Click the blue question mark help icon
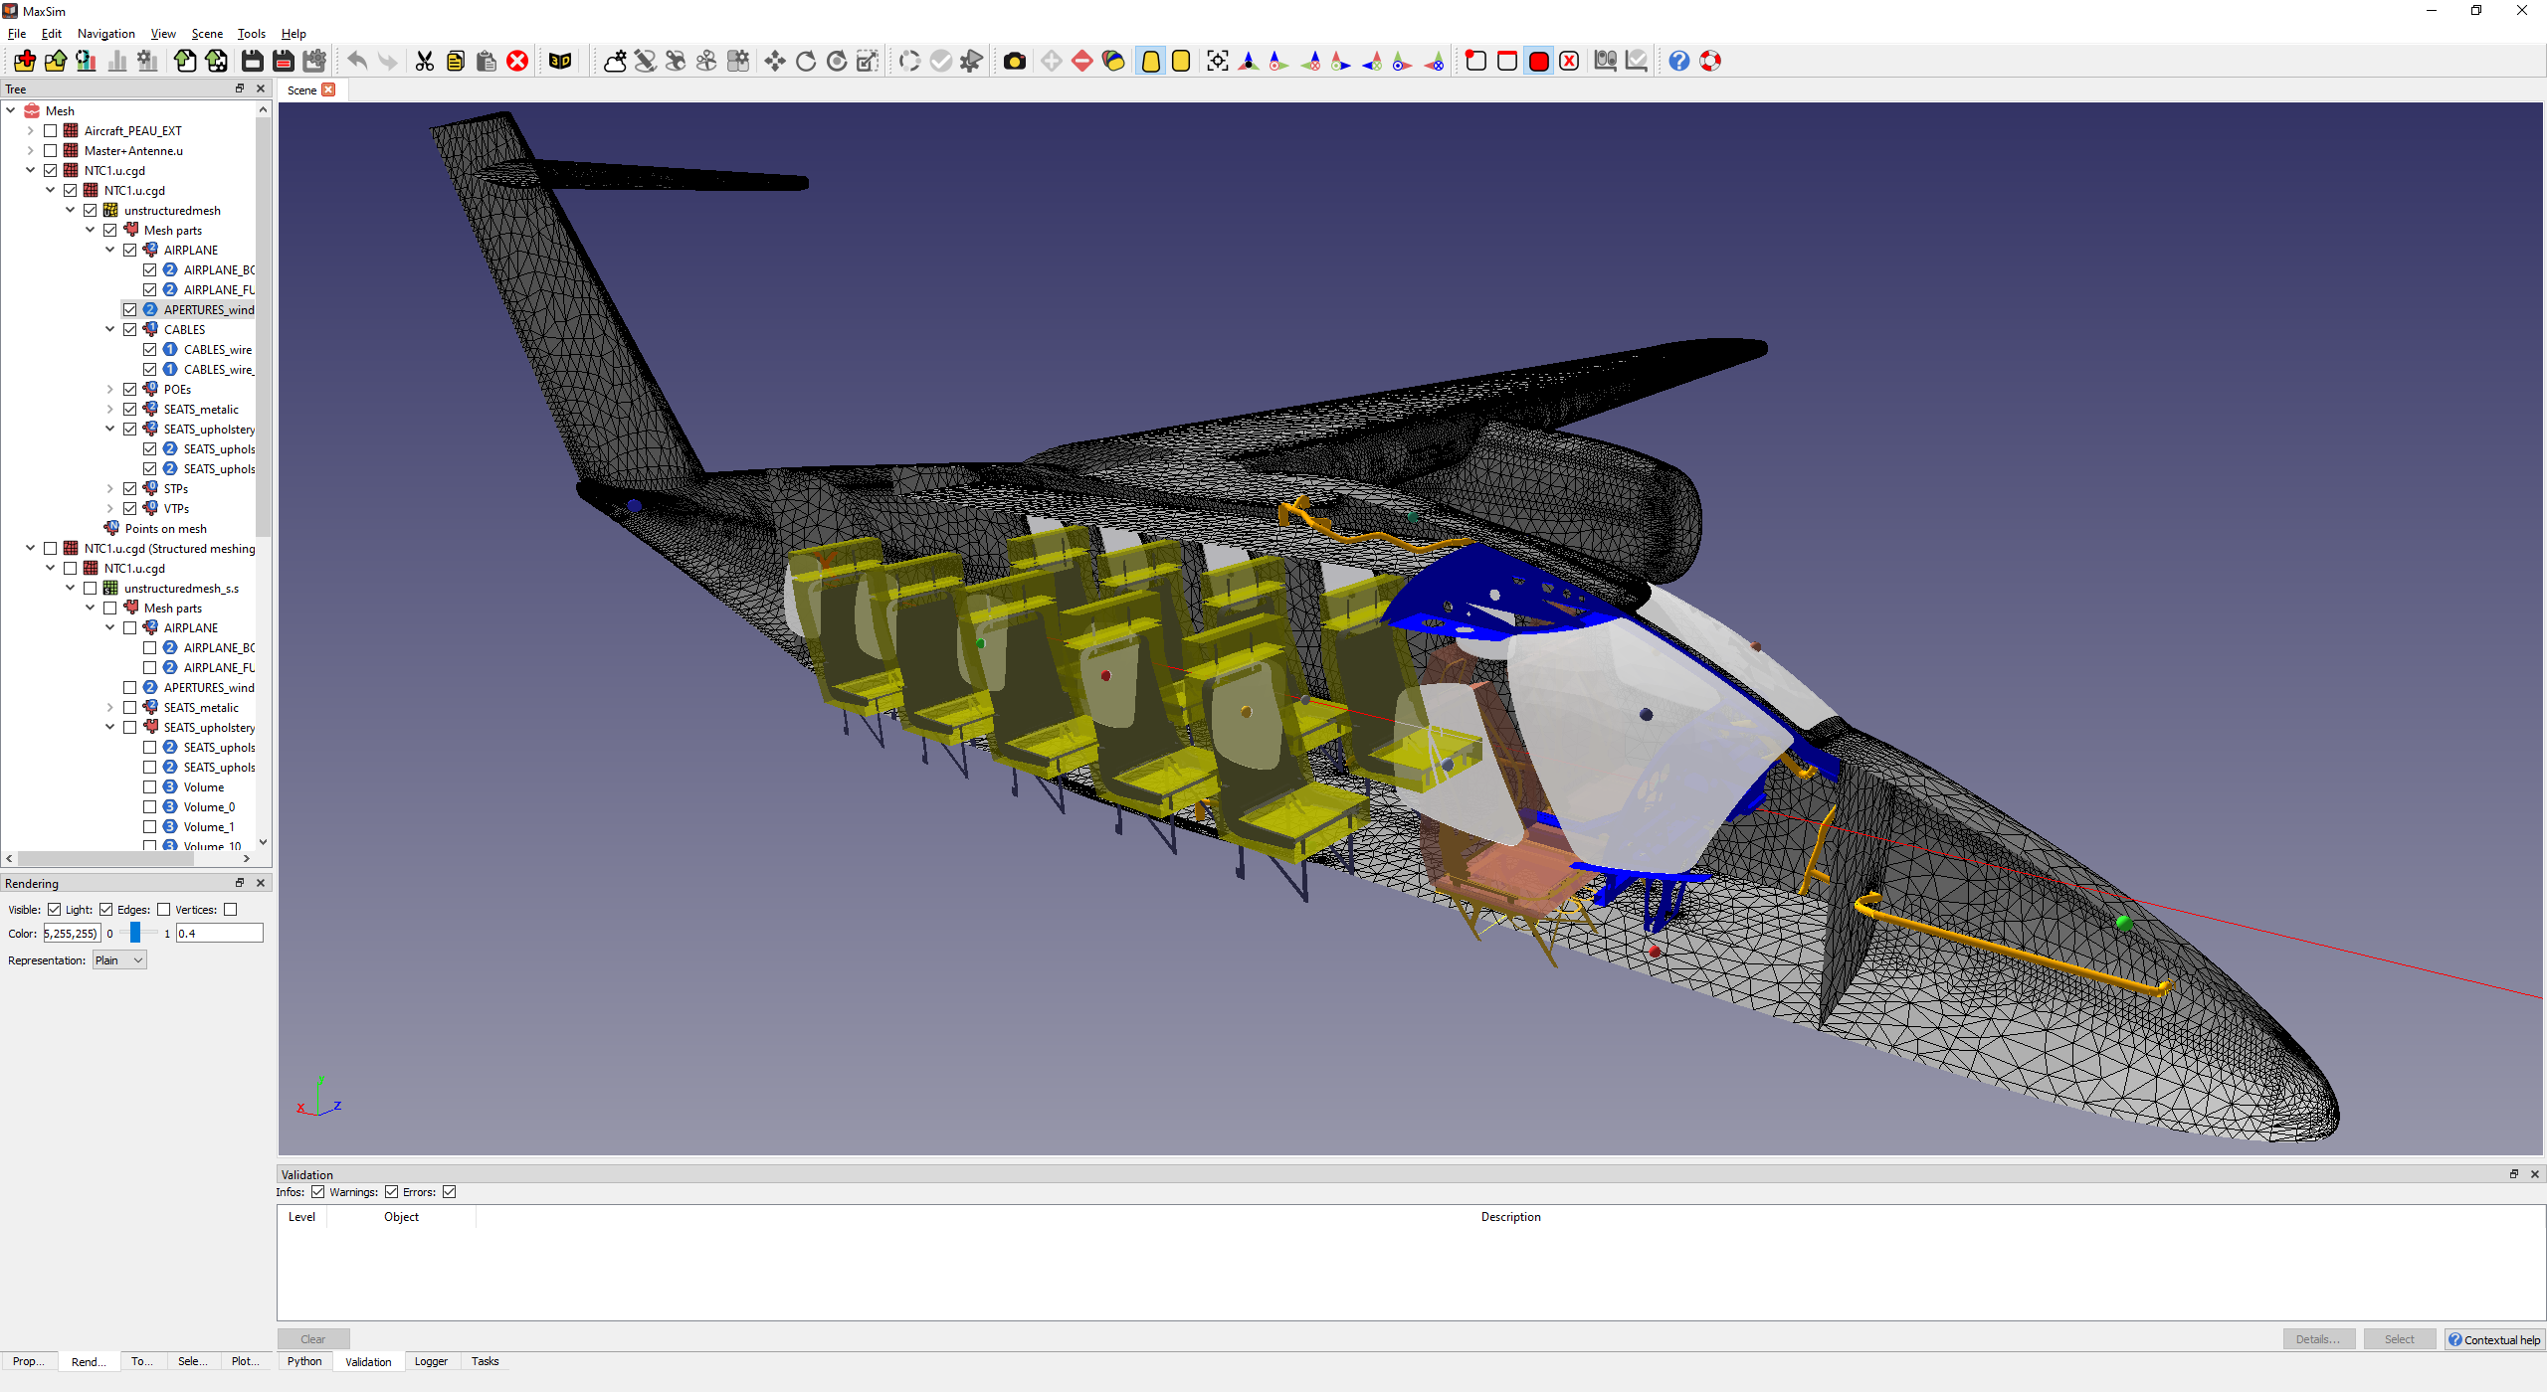Viewport: 2547px width, 1392px height. tap(1678, 62)
